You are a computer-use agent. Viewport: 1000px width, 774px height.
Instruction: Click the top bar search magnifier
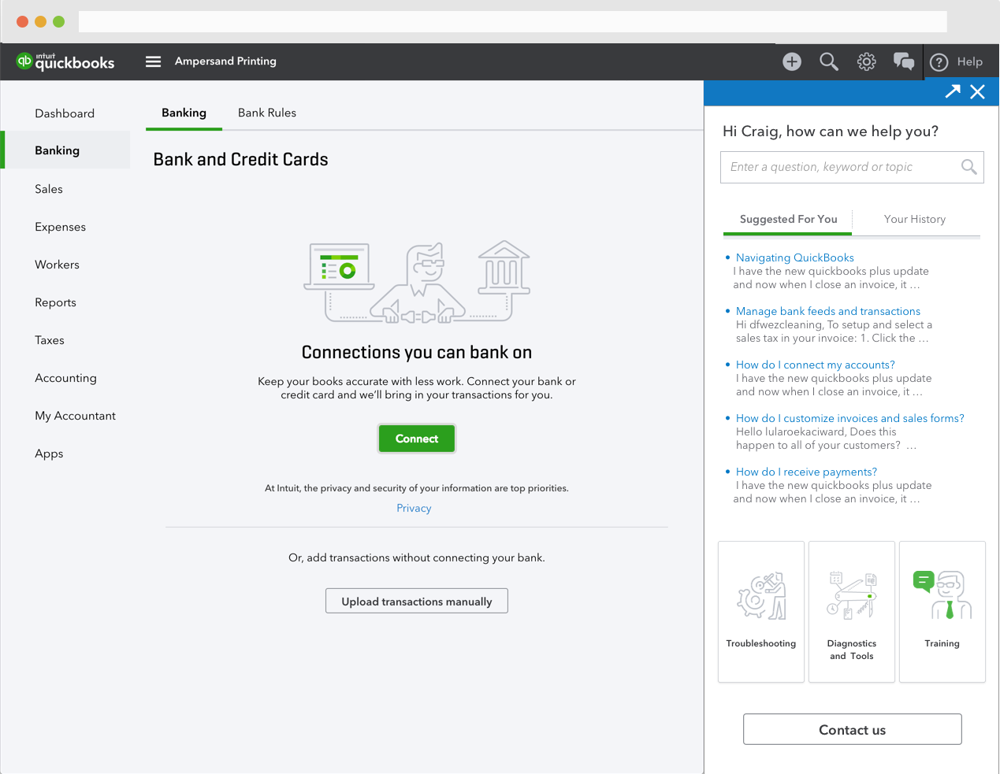[829, 61]
